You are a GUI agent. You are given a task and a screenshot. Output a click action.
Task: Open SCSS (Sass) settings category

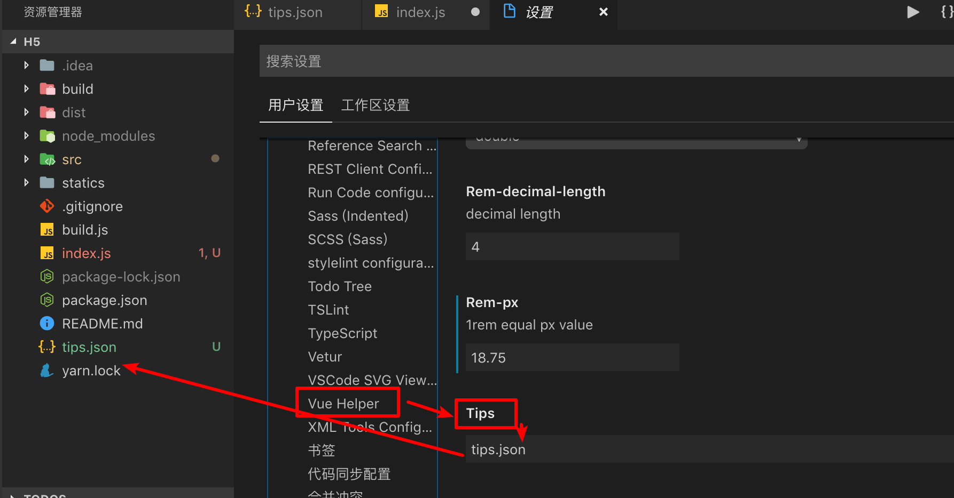[348, 239]
